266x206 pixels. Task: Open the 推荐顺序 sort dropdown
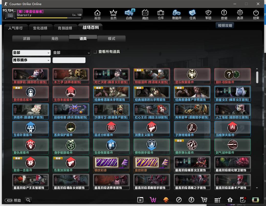click(x=31, y=60)
